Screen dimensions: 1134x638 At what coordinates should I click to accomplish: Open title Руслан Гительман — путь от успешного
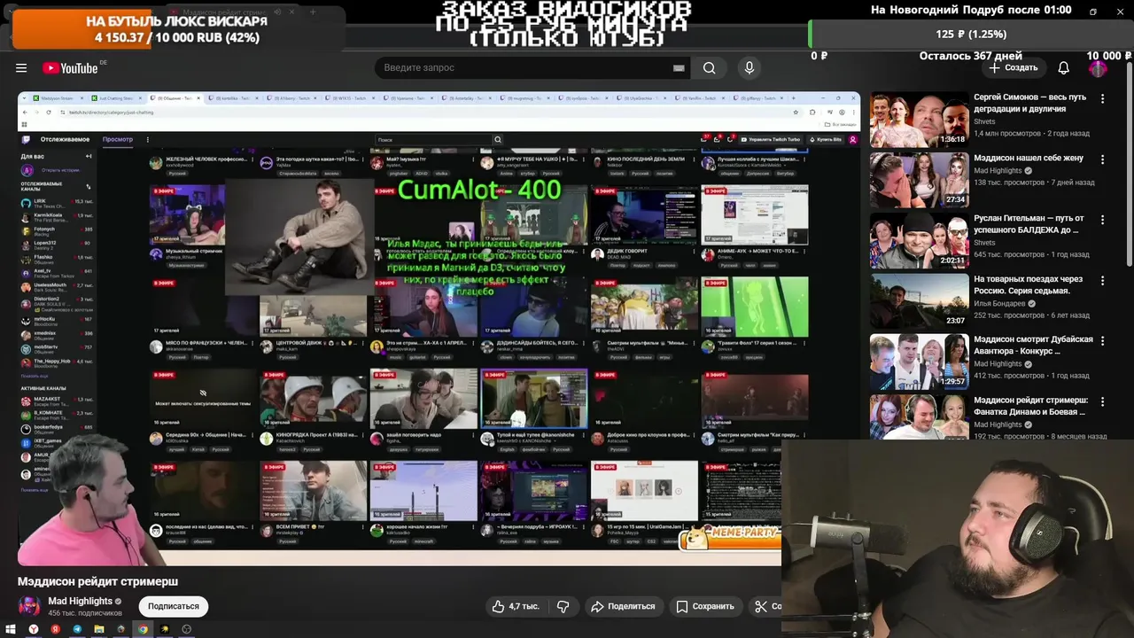click(1029, 224)
